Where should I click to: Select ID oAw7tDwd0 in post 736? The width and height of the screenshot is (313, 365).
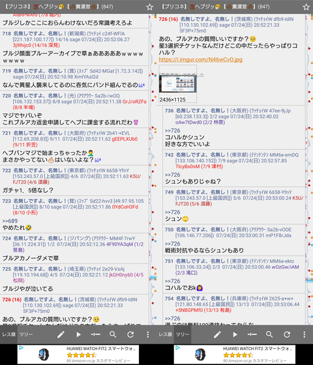coord(188,123)
